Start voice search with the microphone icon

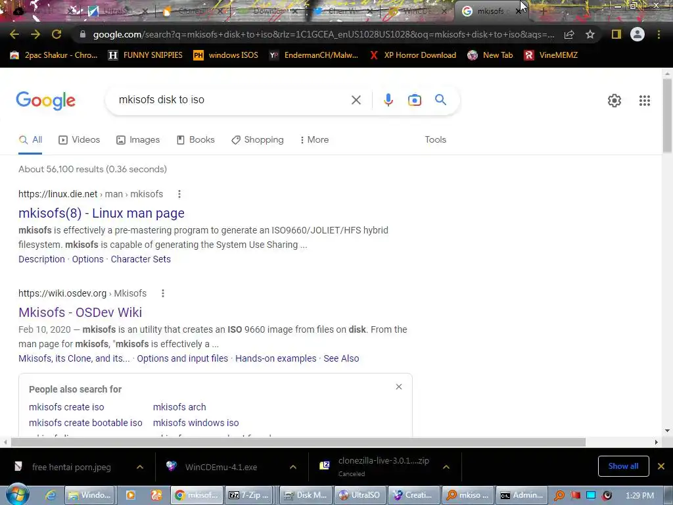(388, 100)
